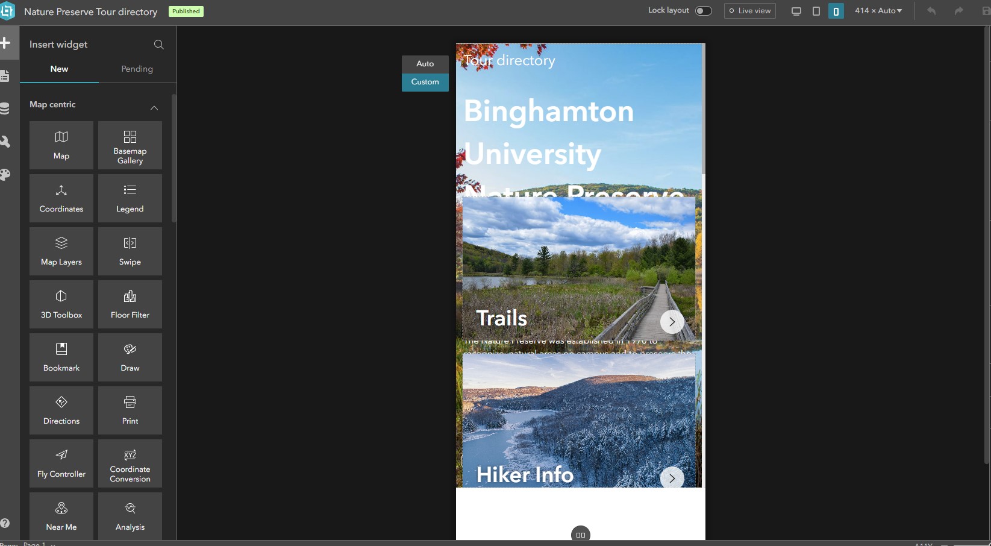Click the widget panel vertical scrollbar

(174, 158)
